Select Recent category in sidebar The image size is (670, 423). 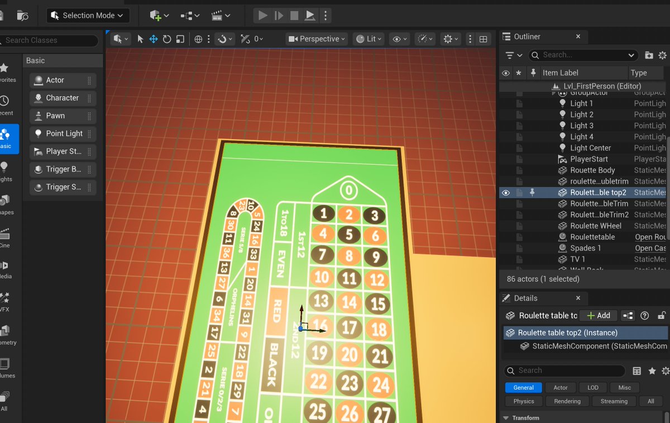(6, 105)
